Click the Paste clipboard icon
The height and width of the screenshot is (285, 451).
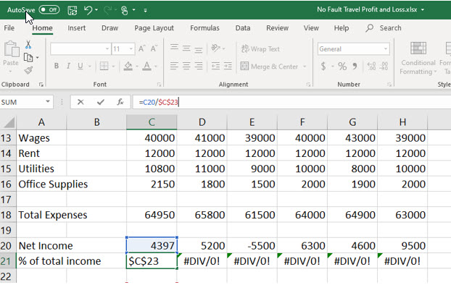(x=11, y=49)
